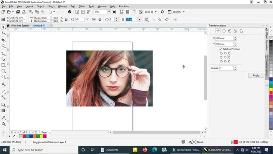Add a new document tab with plus
Screen dimensions: 273x154
pyautogui.click(x=51, y=26)
